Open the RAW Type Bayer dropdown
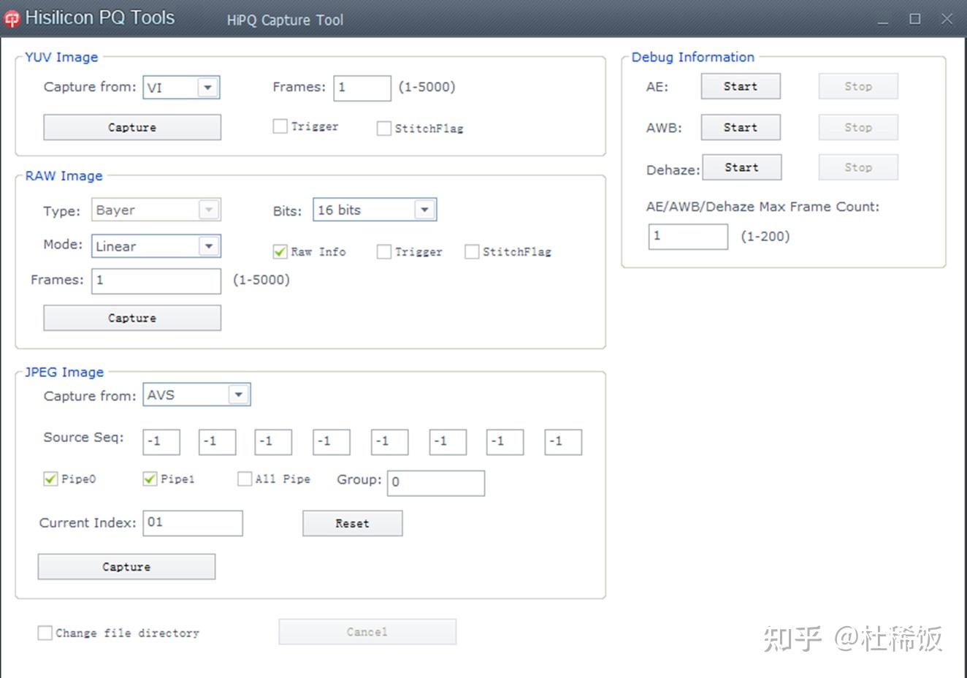967x678 pixels. click(x=156, y=210)
